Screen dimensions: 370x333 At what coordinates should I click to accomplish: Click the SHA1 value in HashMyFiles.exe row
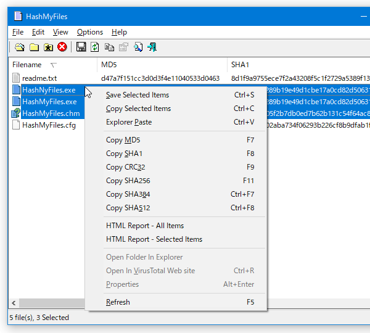(x=318, y=102)
